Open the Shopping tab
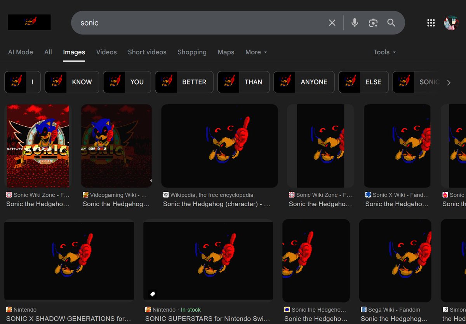Image resolution: width=466 pixels, height=324 pixels. (x=192, y=52)
